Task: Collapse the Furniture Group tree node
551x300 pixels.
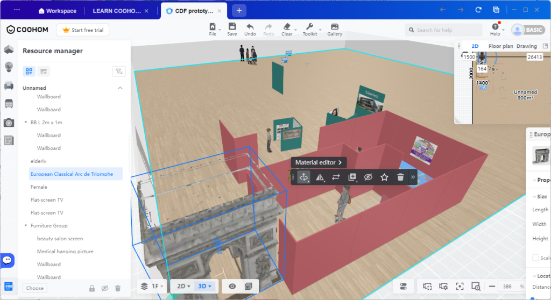Action: 26,225
